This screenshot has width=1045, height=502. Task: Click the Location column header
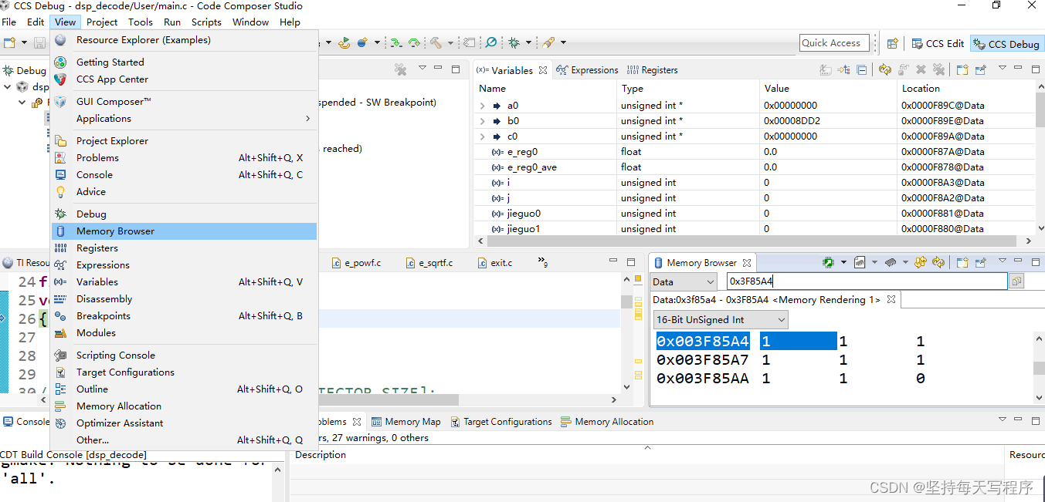click(965, 89)
